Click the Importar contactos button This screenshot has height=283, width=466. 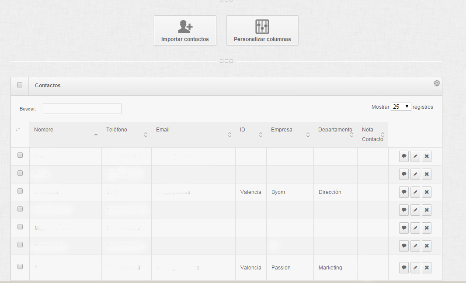click(x=185, y=31)
